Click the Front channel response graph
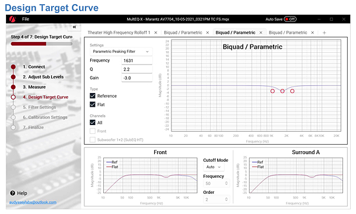 tap(150, 175)
